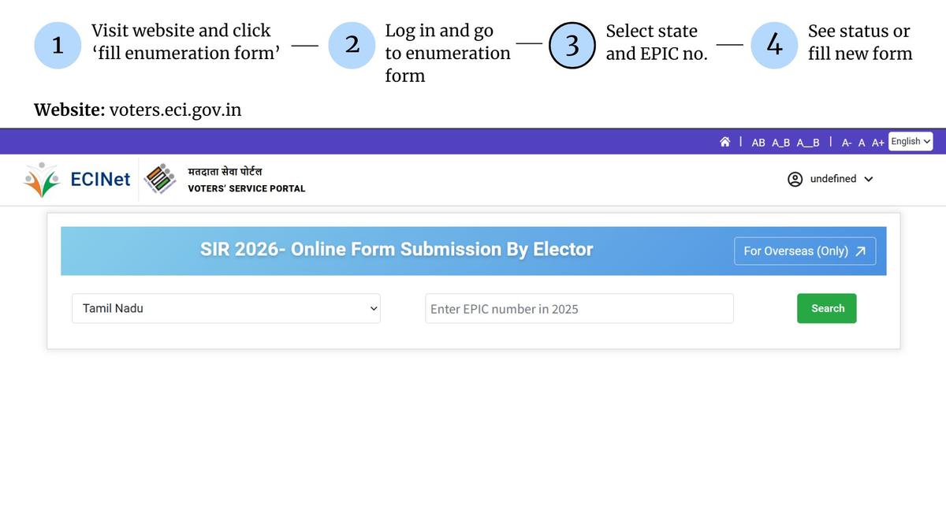Select normal letter spacing AB option

click(x=758, y=143)
